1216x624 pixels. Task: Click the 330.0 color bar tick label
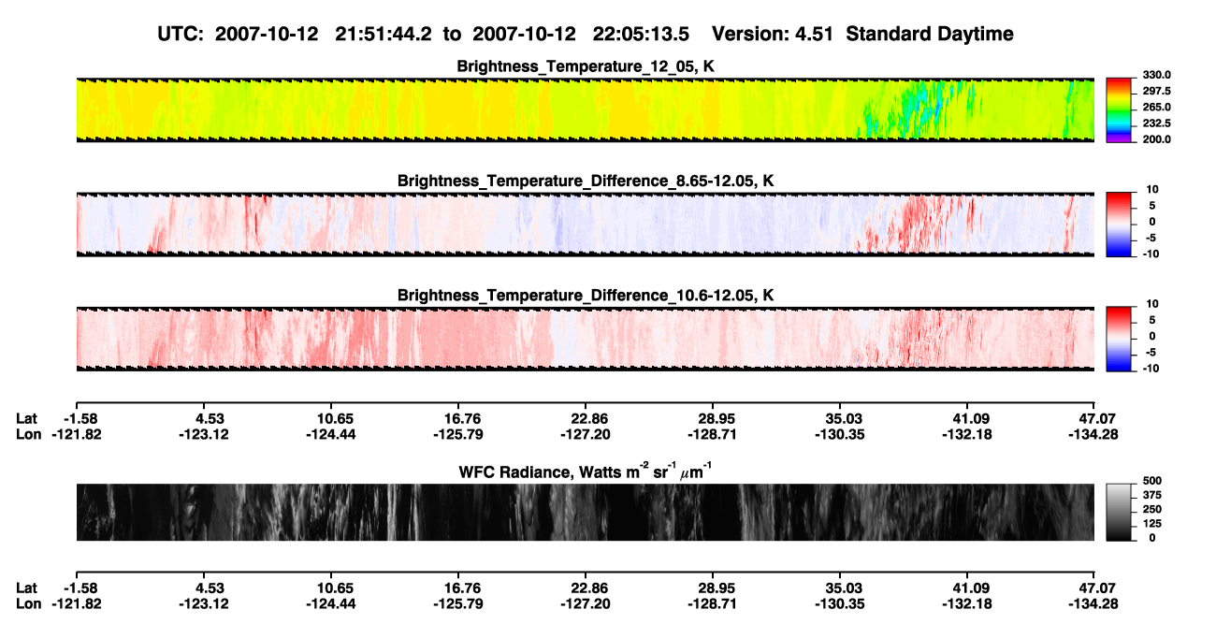click(1157, 75)
